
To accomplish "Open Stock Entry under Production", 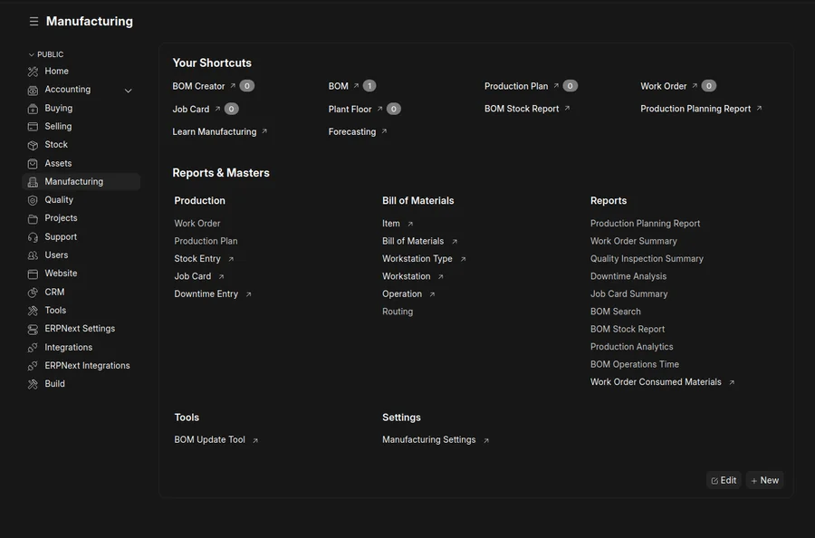I will [197, 258].
